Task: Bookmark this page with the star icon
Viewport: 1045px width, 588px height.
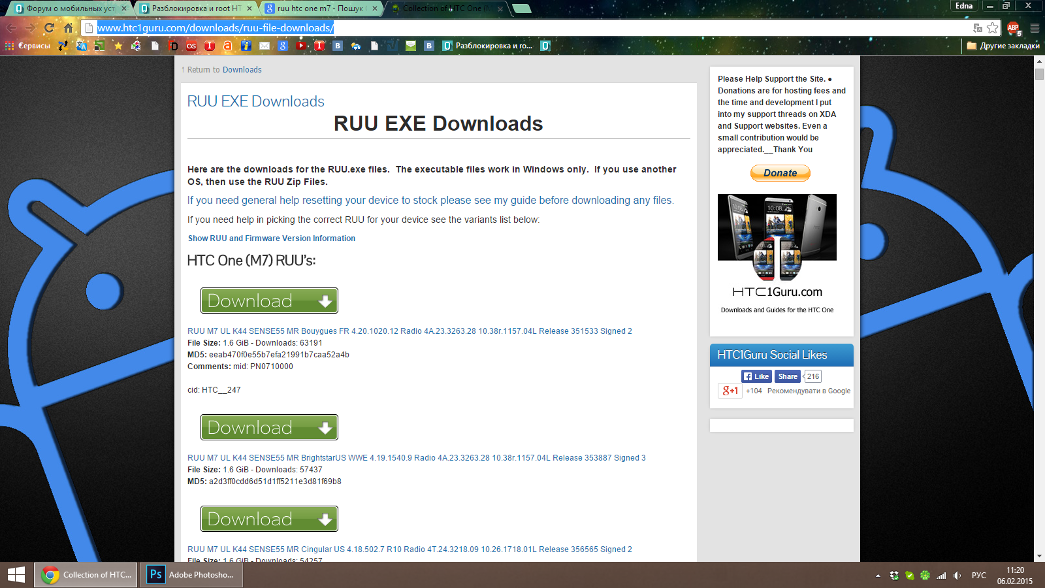Action: pyautogui.click(x=993, y=27)
